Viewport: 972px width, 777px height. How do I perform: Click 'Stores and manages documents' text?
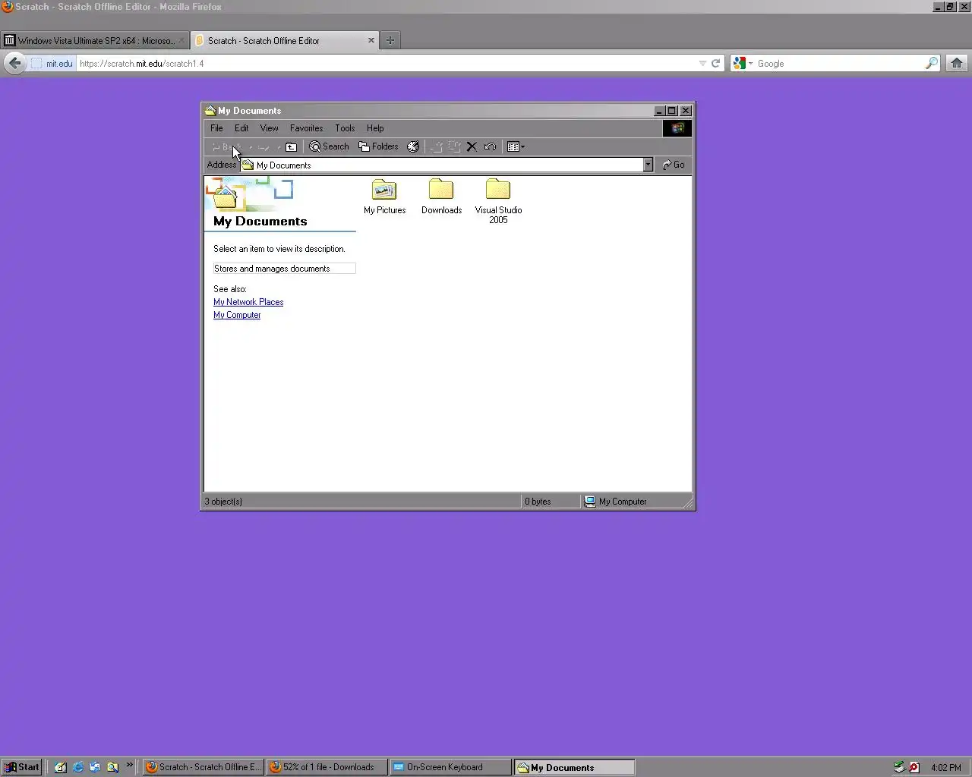point(272,269)
